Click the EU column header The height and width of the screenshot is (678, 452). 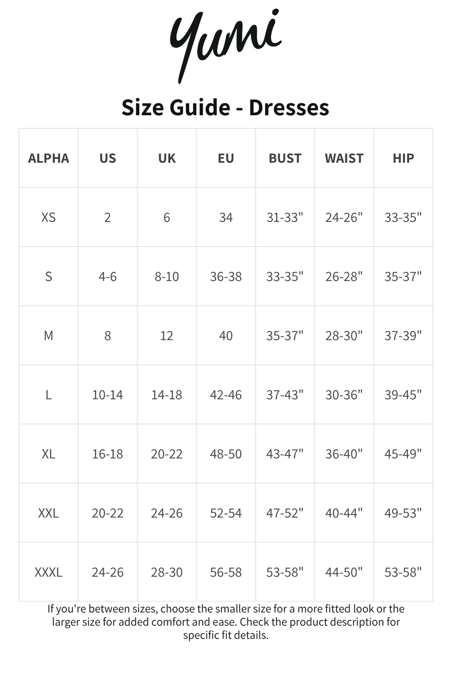point(226,158)
